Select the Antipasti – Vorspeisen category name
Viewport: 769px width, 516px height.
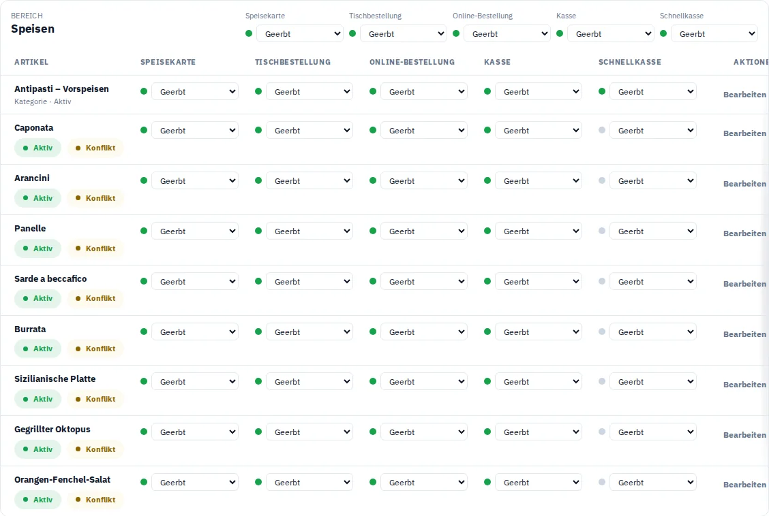coord(61,88)
